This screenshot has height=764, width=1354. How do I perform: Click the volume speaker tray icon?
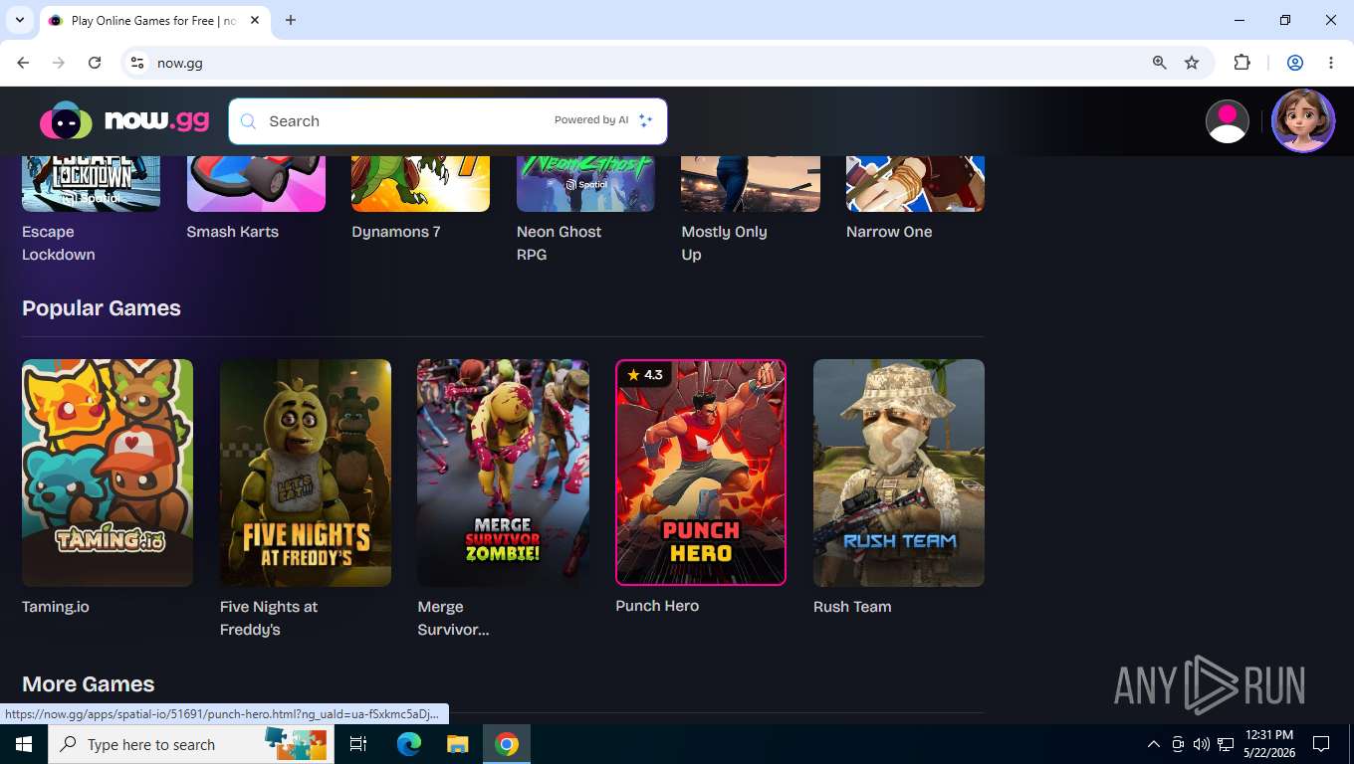[x=1202, y=744]
